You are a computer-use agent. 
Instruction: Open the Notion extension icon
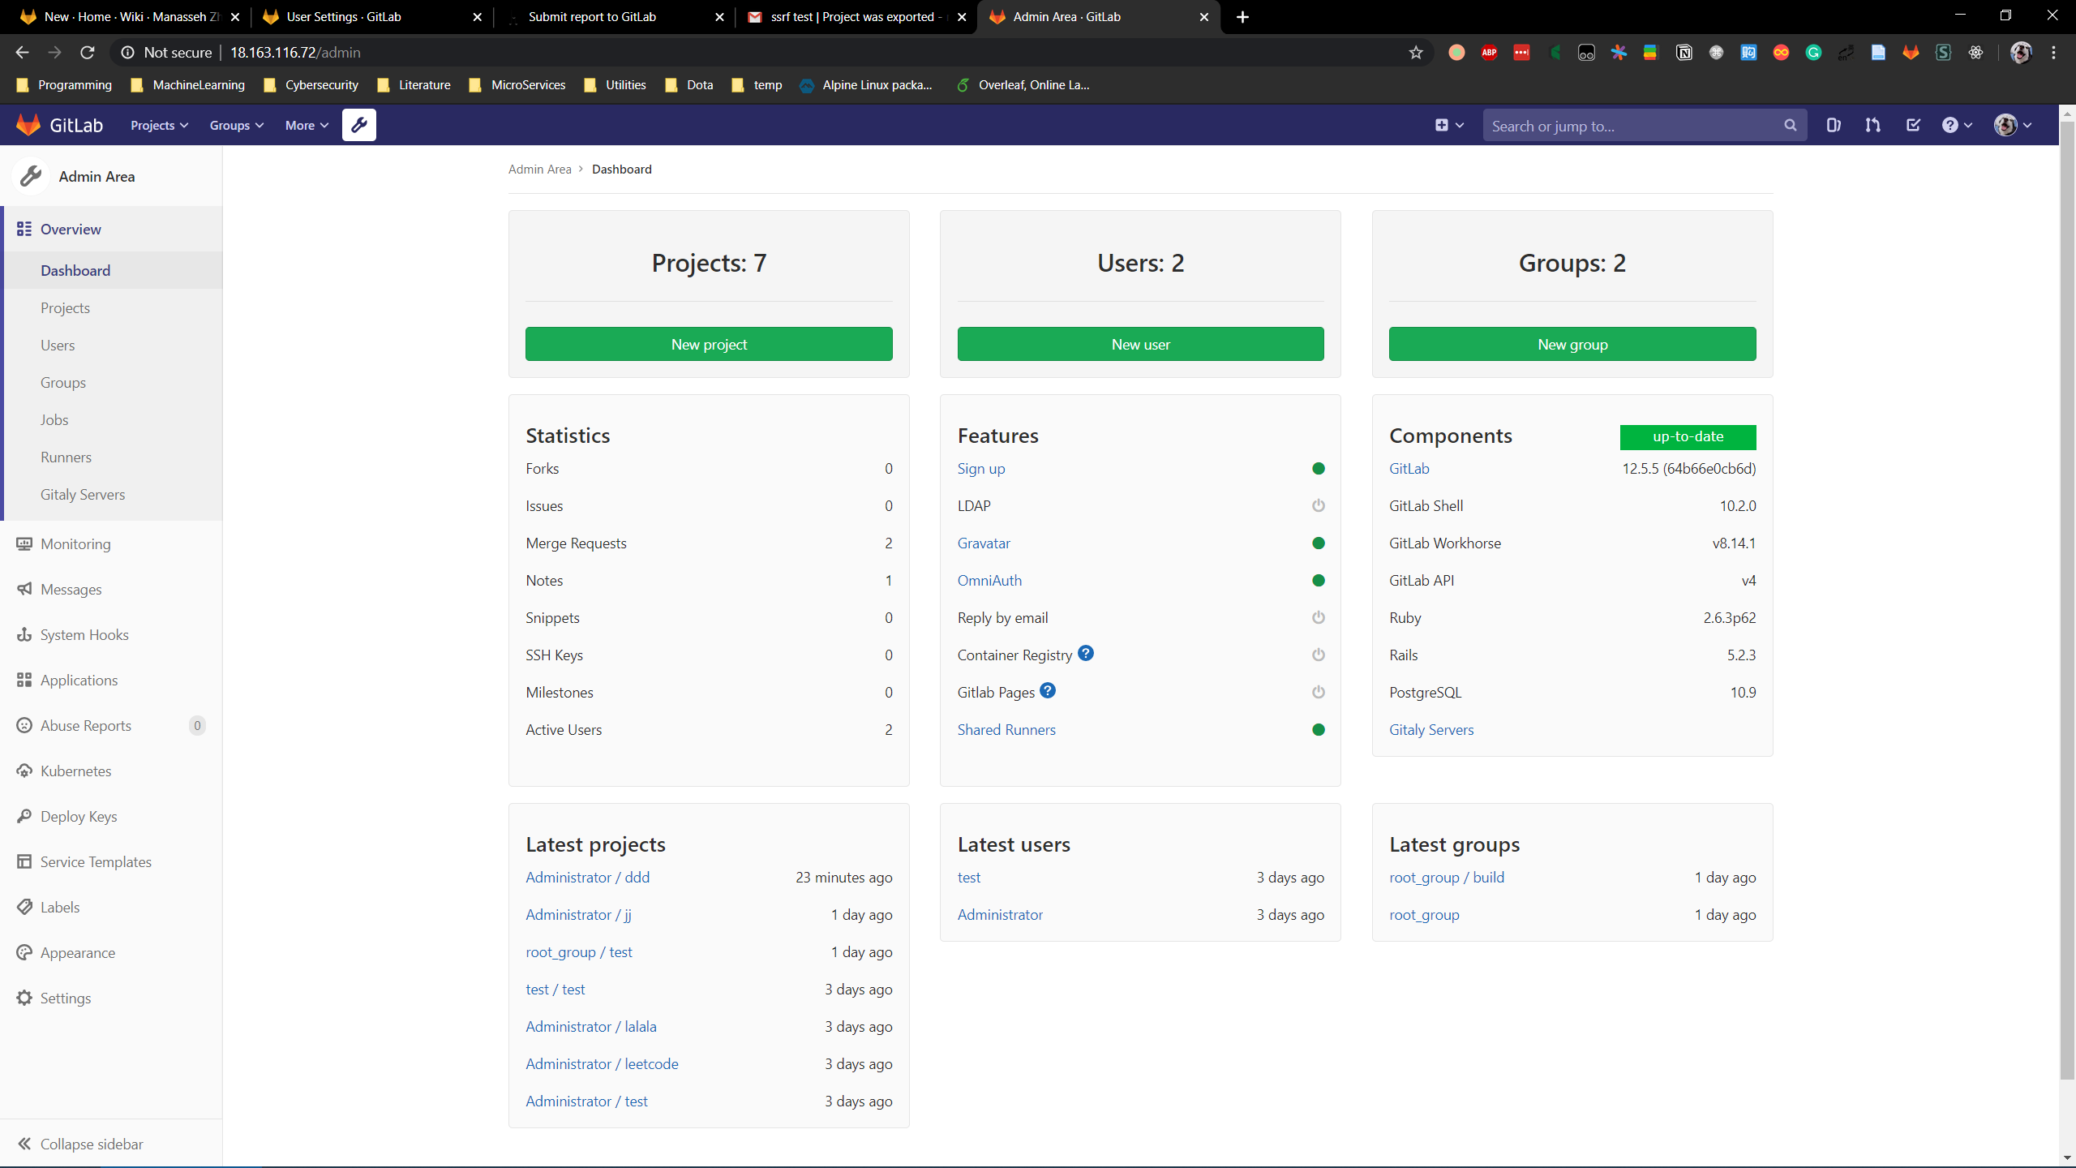[x=1684, y=53]
